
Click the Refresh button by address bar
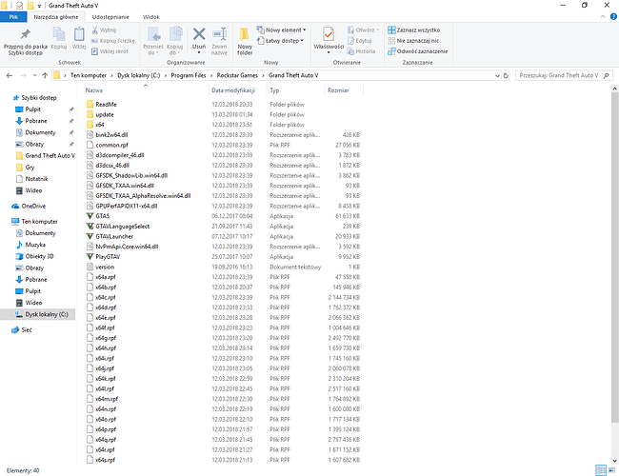click(x=506, y=75)
